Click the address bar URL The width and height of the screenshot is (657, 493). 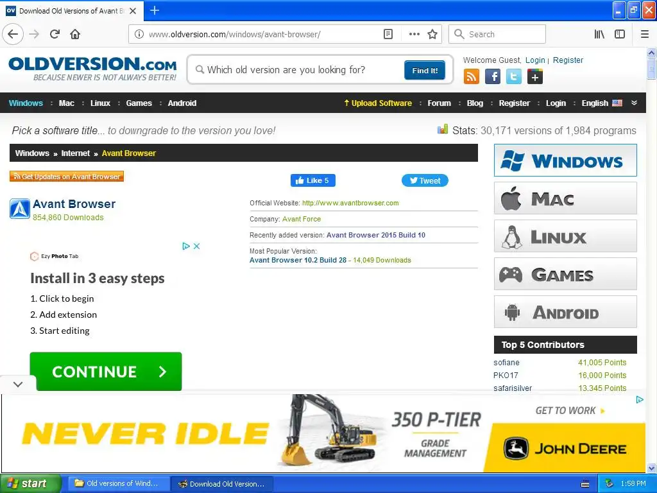pyautogui.click(x=235, y=34)
